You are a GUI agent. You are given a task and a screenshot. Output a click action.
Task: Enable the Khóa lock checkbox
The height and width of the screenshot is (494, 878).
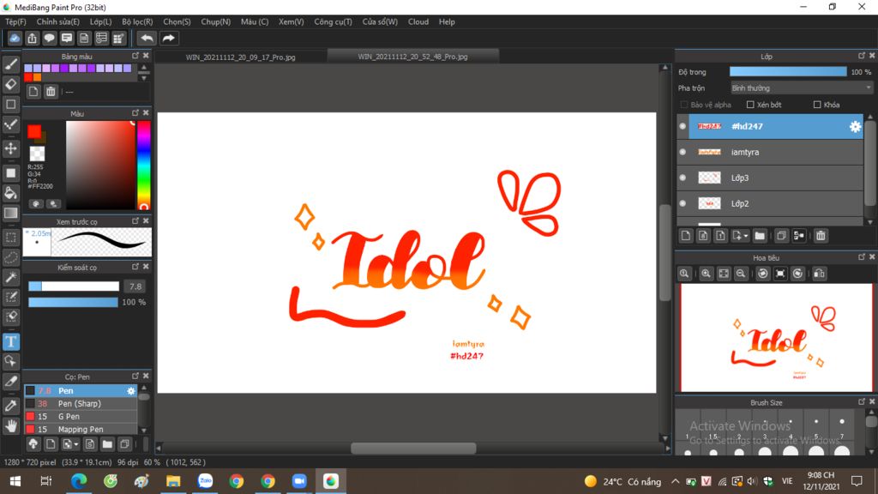817,105
